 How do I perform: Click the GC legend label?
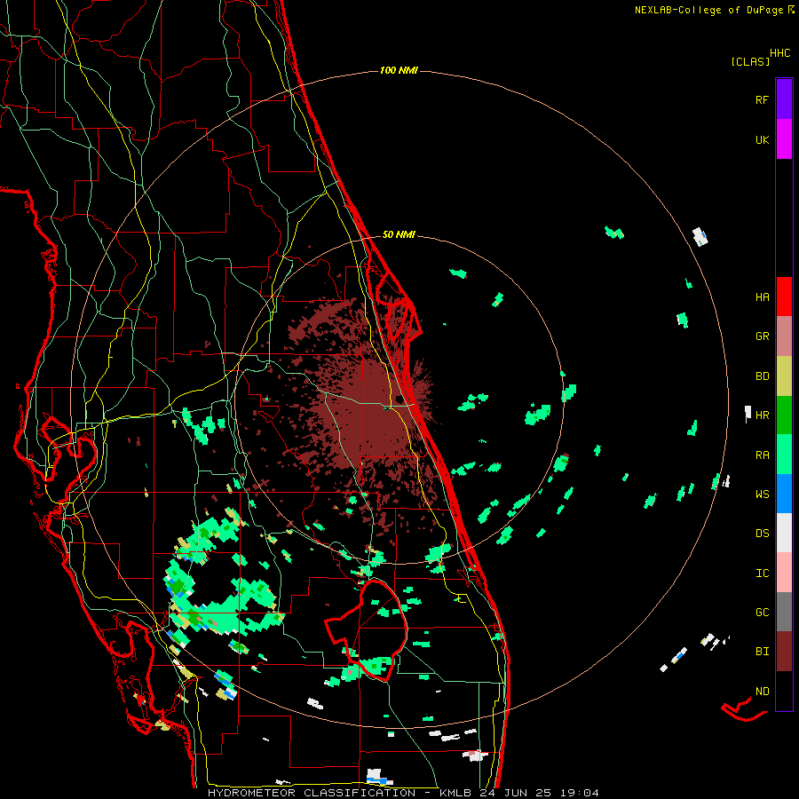[762, 613]
